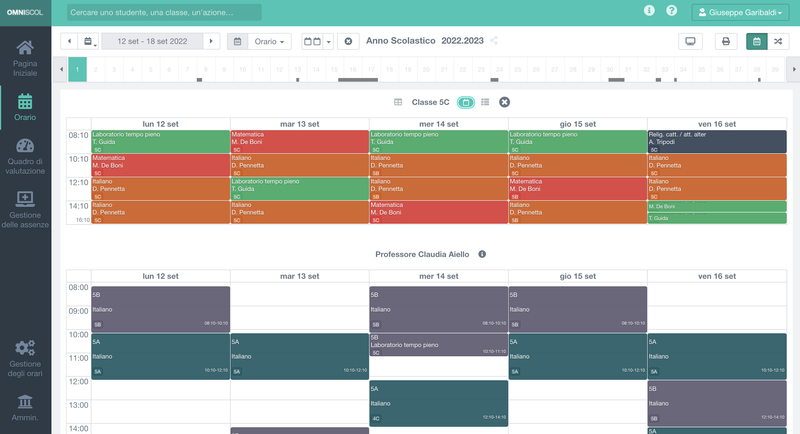800x434 pixels.
Task: Open Giuseppe Garibaldi user menu
Action: pos(740,12)
